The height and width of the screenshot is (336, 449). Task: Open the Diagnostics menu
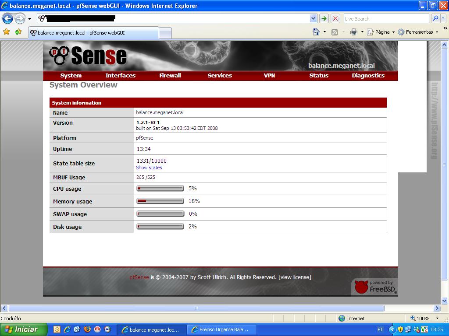pyautogui.click(x=368, y=75)
